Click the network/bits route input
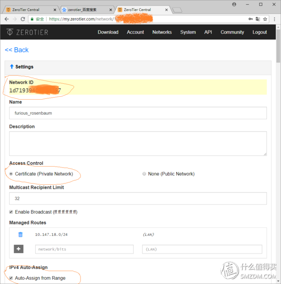Viewport: 281px width, 284px height. pyautogui.click(x=84, y=249)
